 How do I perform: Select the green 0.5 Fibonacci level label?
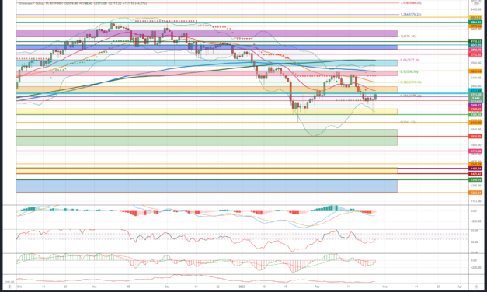click(409, 71)
